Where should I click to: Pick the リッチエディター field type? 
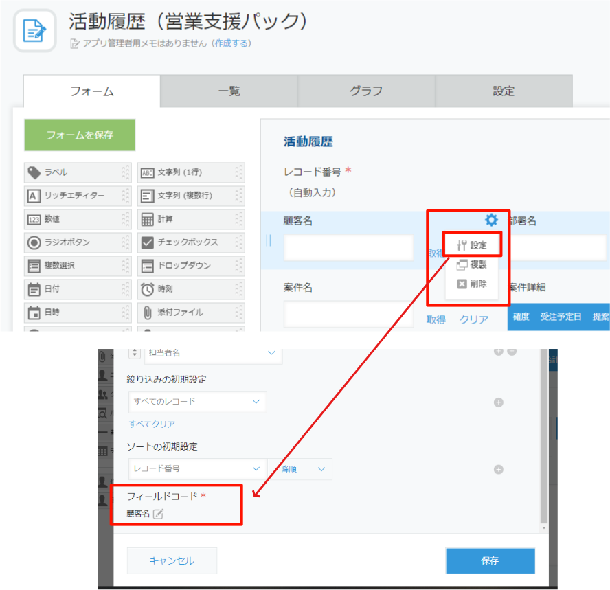click(x=72, y=196)
